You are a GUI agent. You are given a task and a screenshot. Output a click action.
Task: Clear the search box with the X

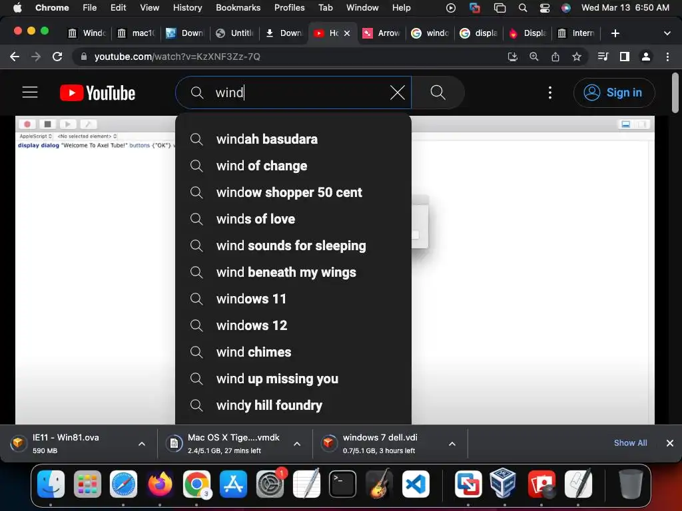point(397,92)
